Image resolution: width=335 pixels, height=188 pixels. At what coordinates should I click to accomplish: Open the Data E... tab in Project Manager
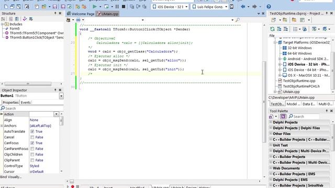pos(309,104)
